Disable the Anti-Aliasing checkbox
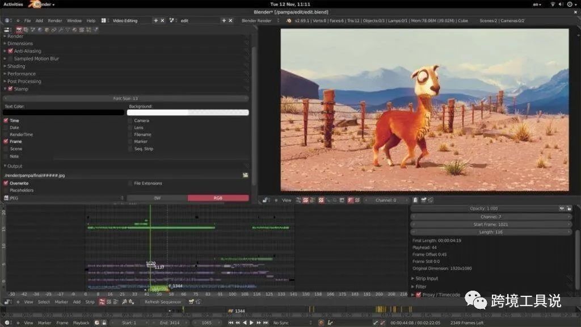Image resolution: width=581 pixels, height=327 pixels. pyautogui.click(x=11, y=51)
